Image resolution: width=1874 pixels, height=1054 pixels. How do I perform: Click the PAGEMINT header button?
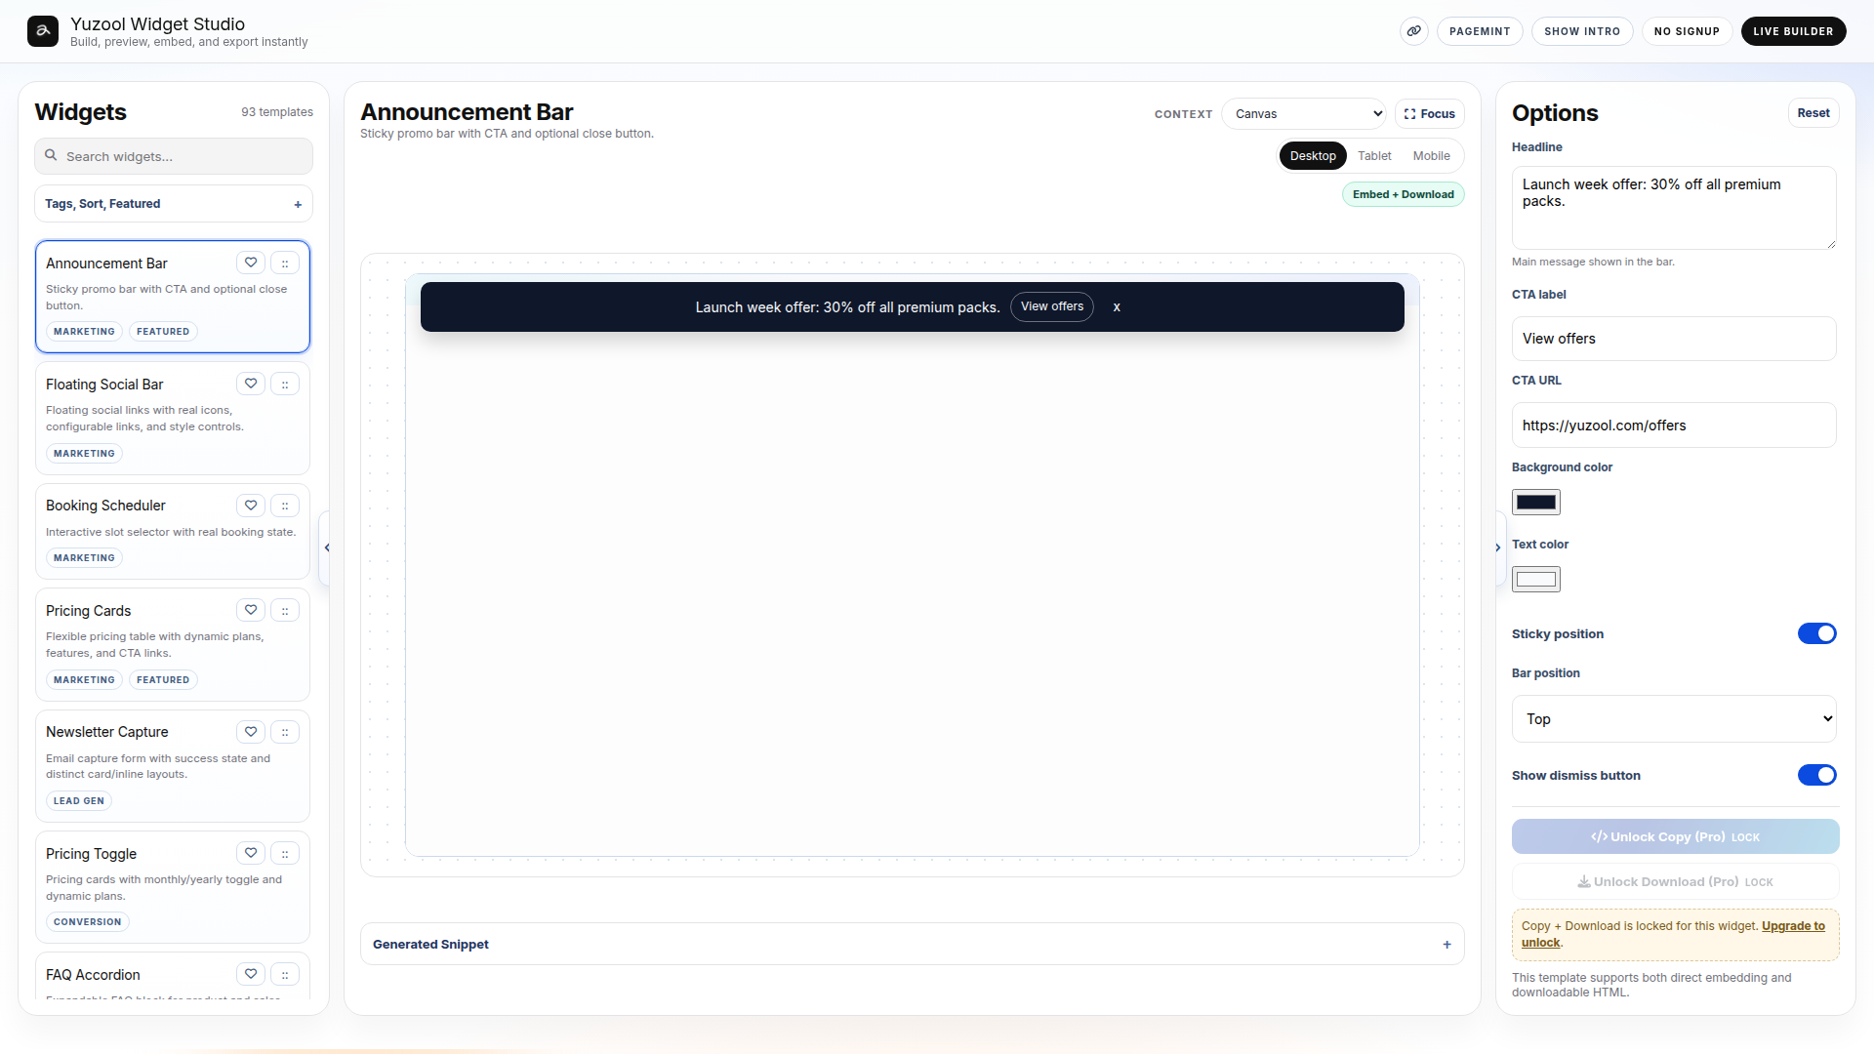[1480, 31]
